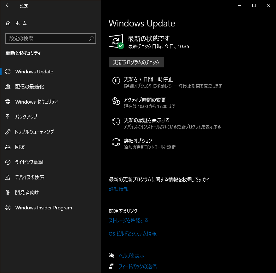Click the clock icon for アクティブ時間の変更
The width and height of the screenshot is (276, 273).
click(x=116, y=101)
